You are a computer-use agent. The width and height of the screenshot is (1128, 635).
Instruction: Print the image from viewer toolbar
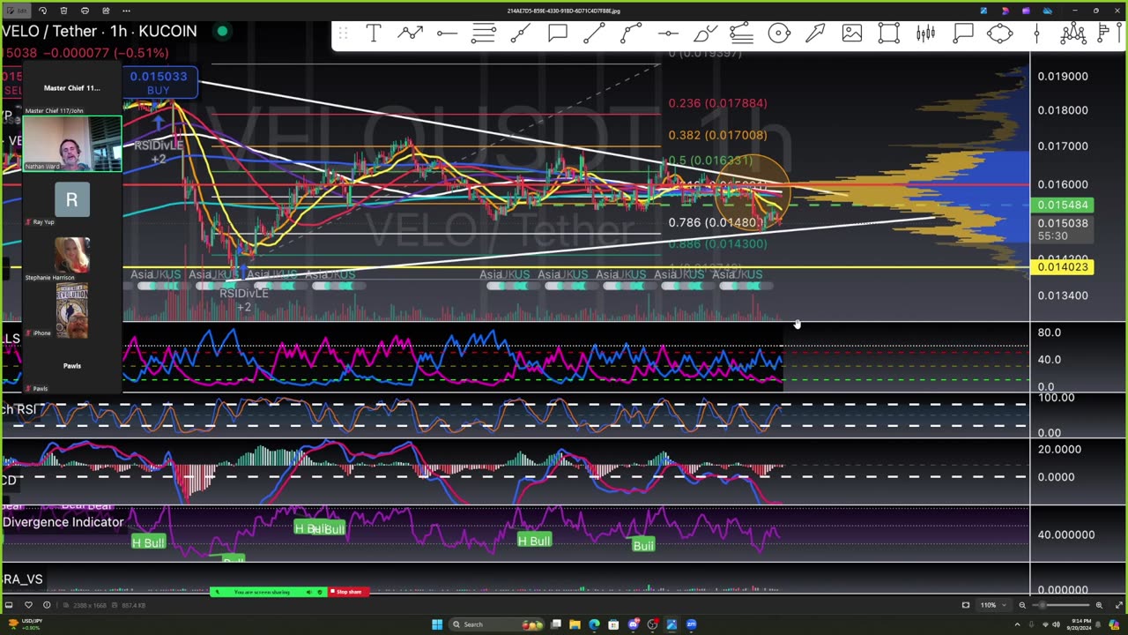click(85, 11)
